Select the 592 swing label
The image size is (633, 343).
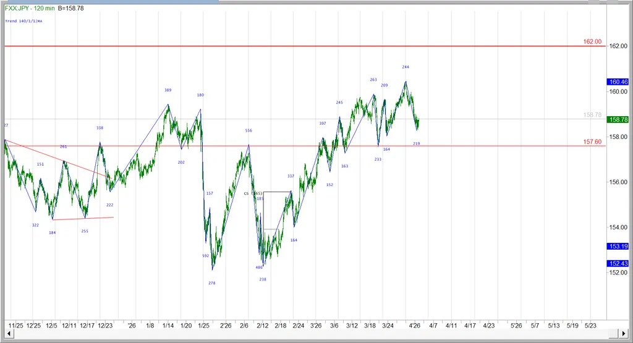tap(205, 255)
